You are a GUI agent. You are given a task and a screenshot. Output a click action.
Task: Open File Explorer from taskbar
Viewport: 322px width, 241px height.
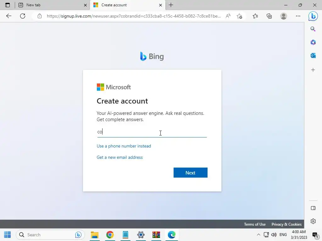(x=95, y=235)
